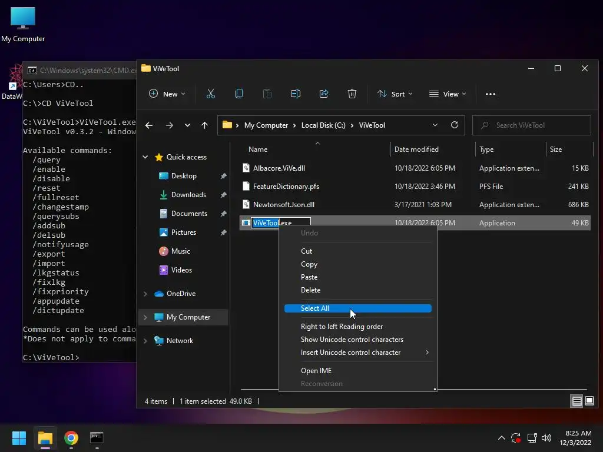Image resolution: width=603 pixels, height=452 pixels.
Task: Click My Computer in address breadcrumb
Action: [x=266, y=125]
